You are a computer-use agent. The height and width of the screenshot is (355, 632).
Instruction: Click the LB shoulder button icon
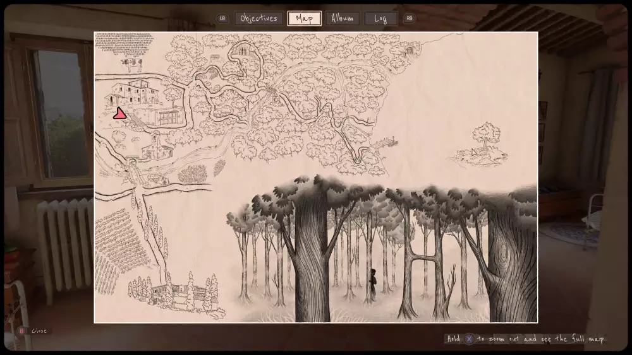point(222,18)
